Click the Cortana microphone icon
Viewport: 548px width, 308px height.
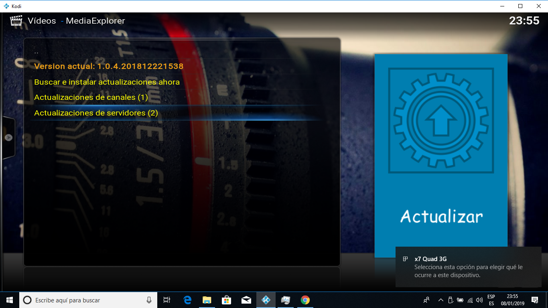tap(149, 300)
